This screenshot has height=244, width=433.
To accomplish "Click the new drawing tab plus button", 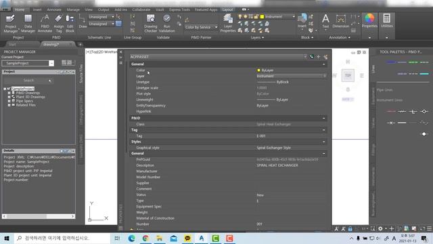I will 80,44.
